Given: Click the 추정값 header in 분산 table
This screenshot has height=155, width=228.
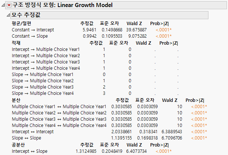Looking at the screenshot, I should tap(122, 100).
